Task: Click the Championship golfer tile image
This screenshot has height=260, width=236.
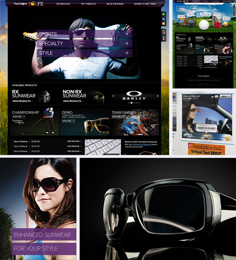Action: 35,122
